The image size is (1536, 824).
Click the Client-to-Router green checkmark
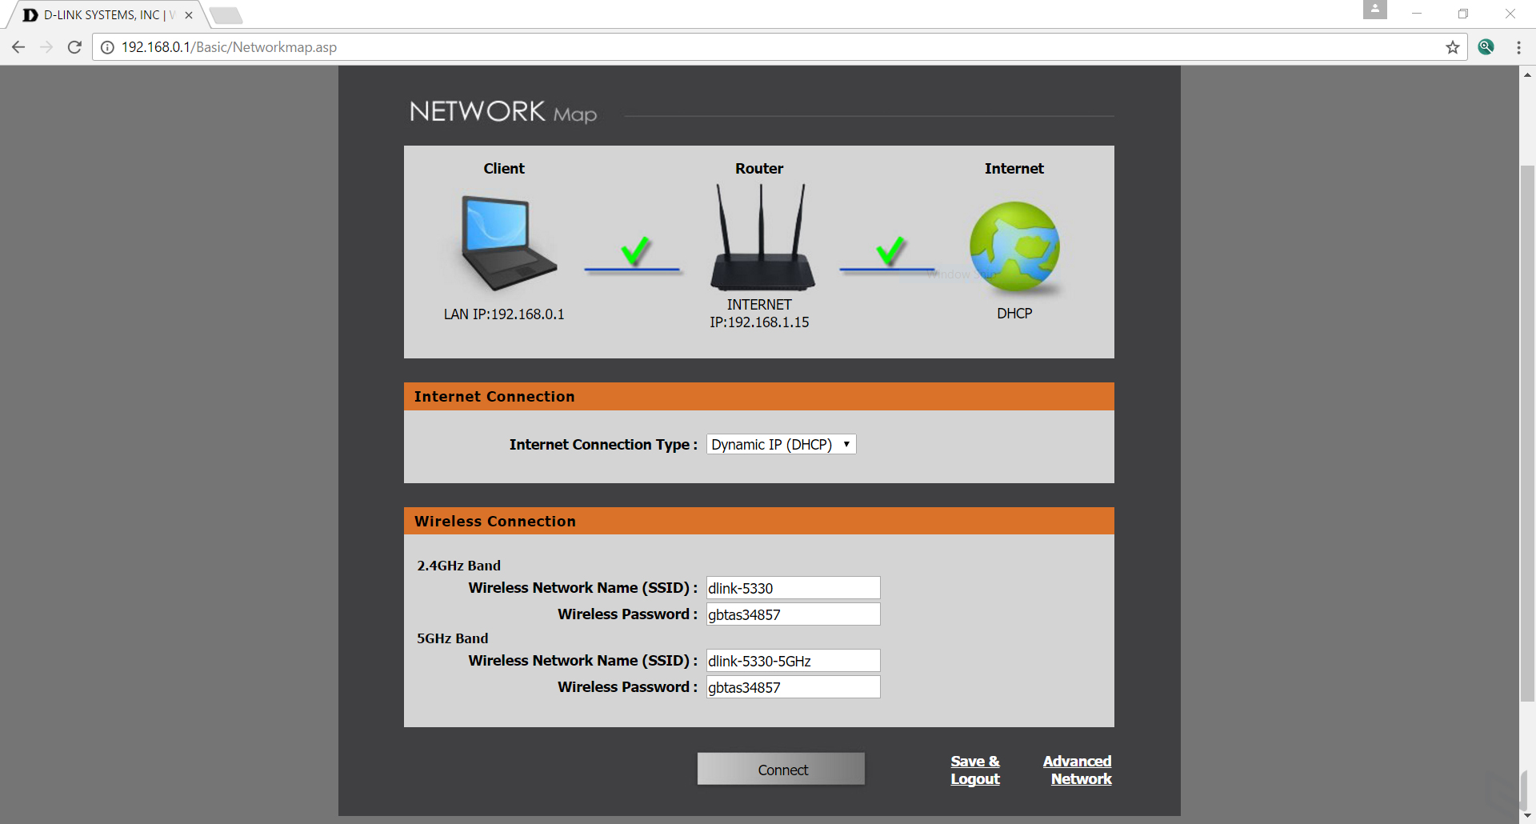tap(635, 251)
